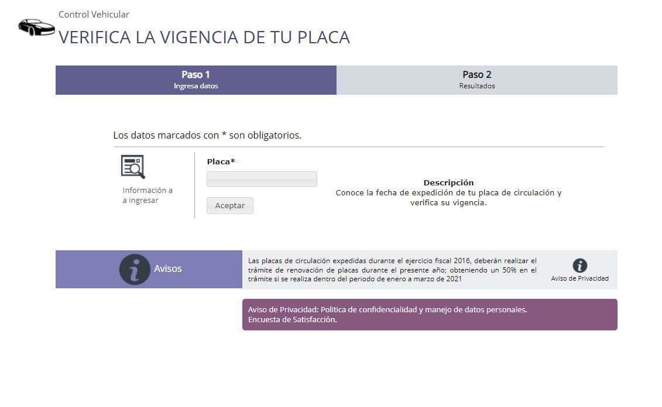Click the Aviso de Privacidad caption under icon
Viewport: 662px width, 407px height.
[579, 278]
